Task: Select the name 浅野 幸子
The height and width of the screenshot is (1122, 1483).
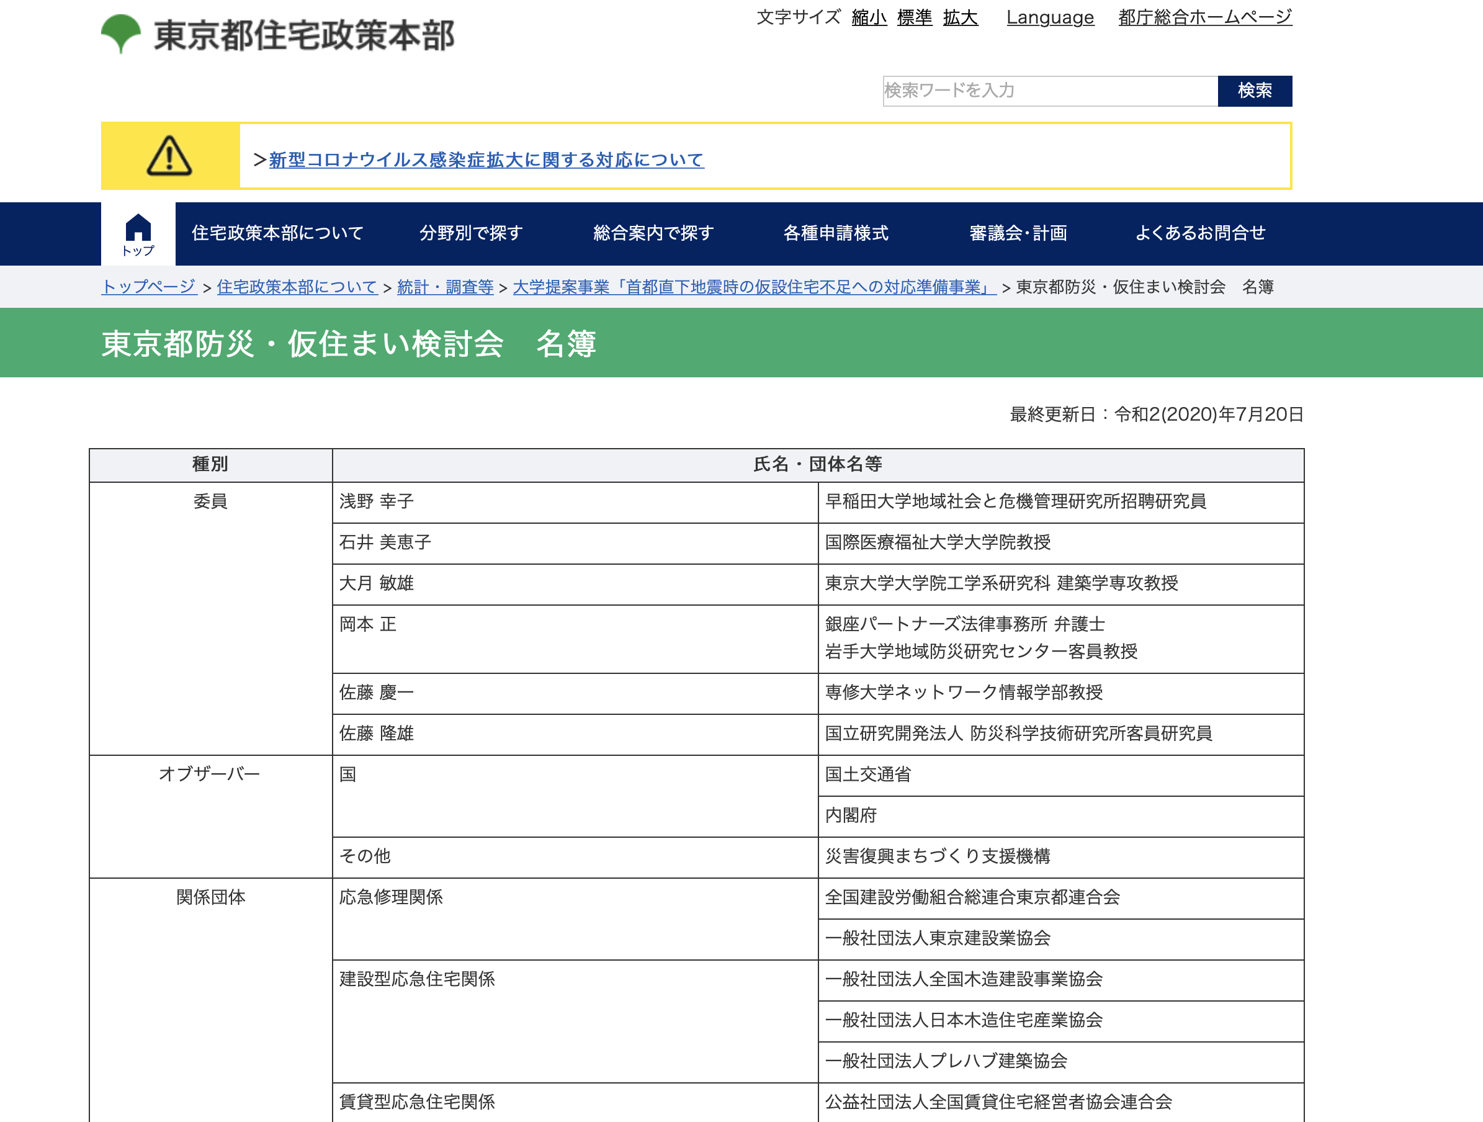Action: pos(376,501)
